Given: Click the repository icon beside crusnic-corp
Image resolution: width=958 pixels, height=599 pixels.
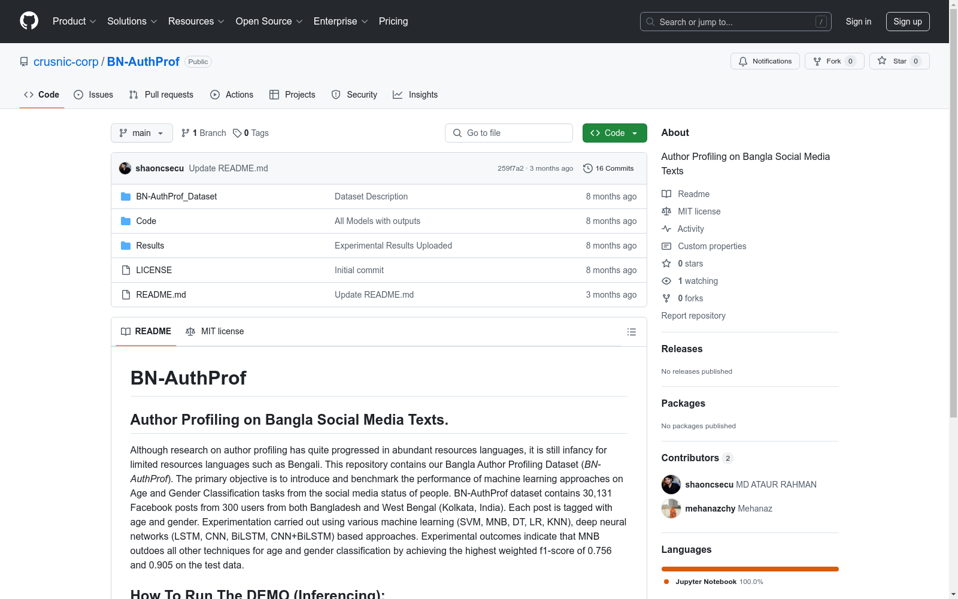Looking at the screenshot, I should tap(24, 62).
